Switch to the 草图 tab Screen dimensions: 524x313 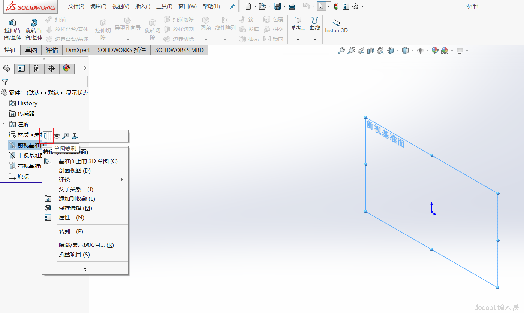coord(31,50)
